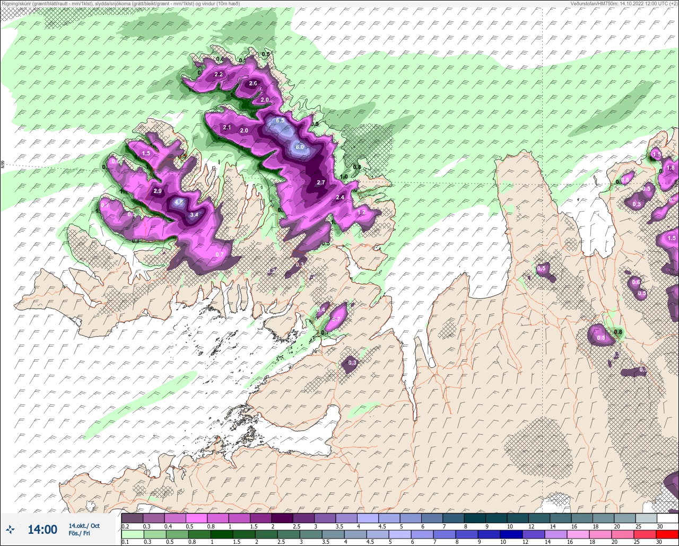Click the Veðurstofan wind-rose logo icon

click(10, 529)
